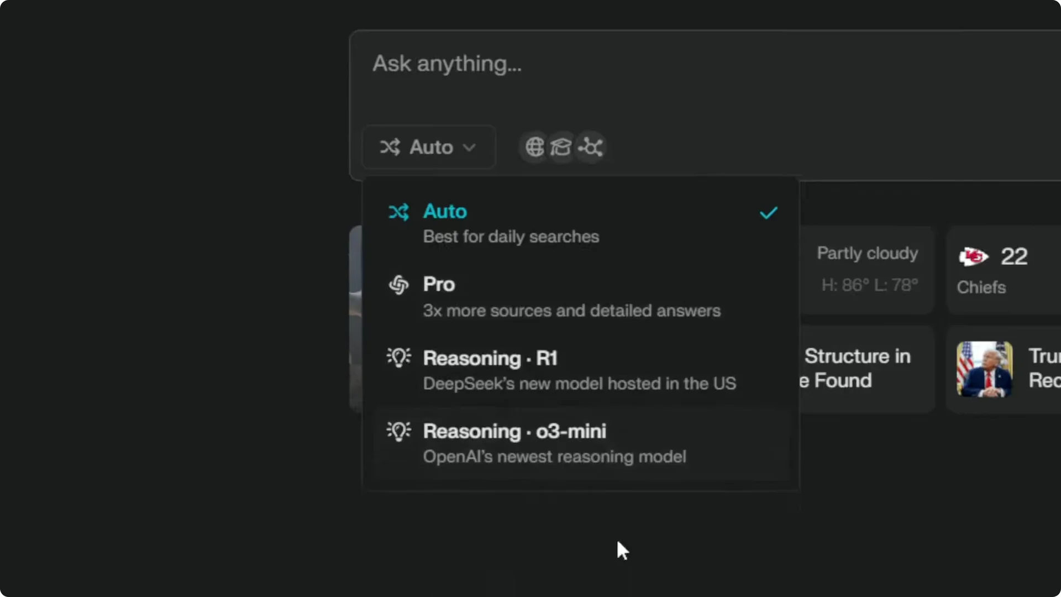Screen dimensions: 1061x597
Task: Click the Reasoning R1 lightbulb icon
Action: pyautogui.click(x=399, y=358)
